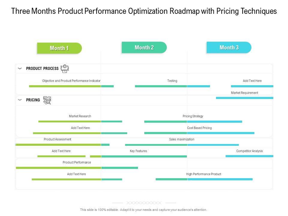Screen dimensions: 288x216
Task: Select the Cost Based Pricing bar
Action: 199,133
